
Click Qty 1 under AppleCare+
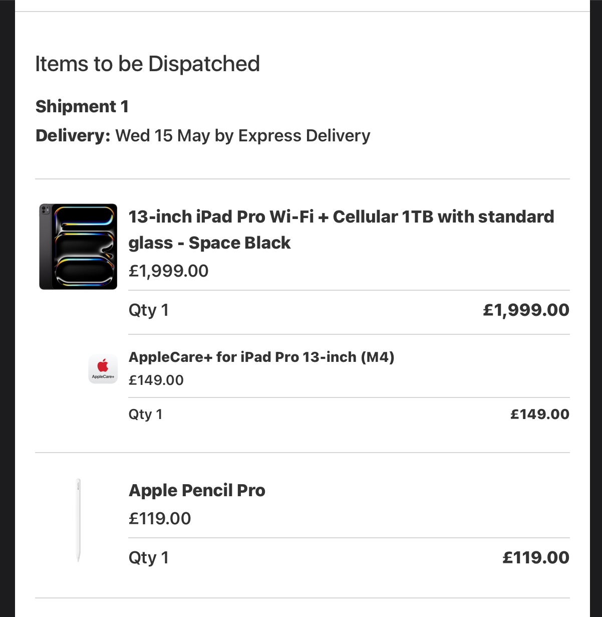pos(146,415)
